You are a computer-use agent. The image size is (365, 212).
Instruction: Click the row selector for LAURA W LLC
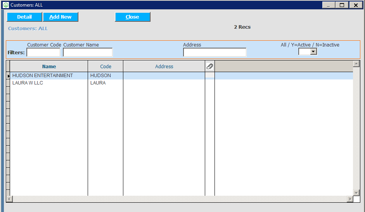pyautogui.click(x=8, y=83)
